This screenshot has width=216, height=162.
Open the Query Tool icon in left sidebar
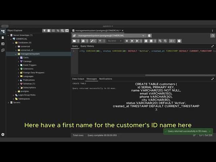[x=3, y=37]
